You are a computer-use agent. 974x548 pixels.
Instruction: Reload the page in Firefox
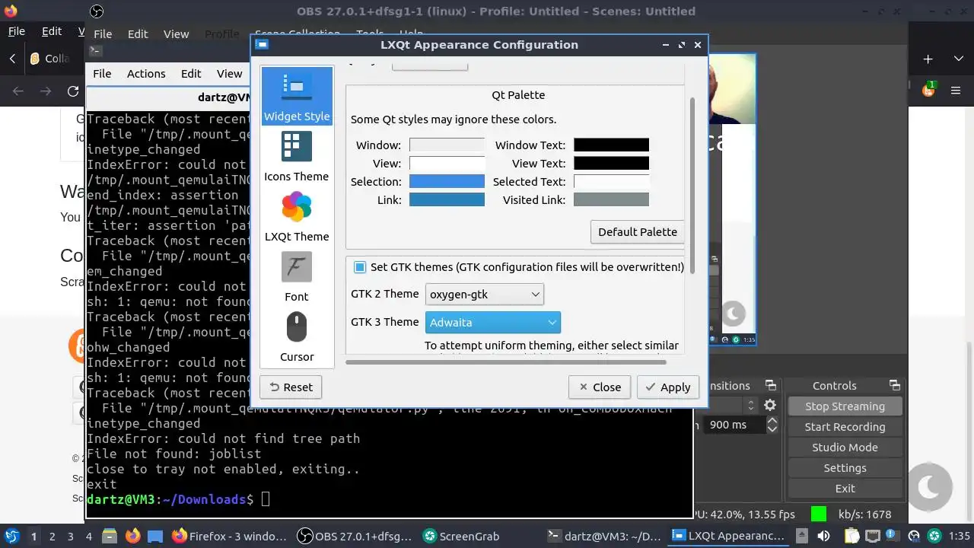pyautogui.click(x=73, y=91)
